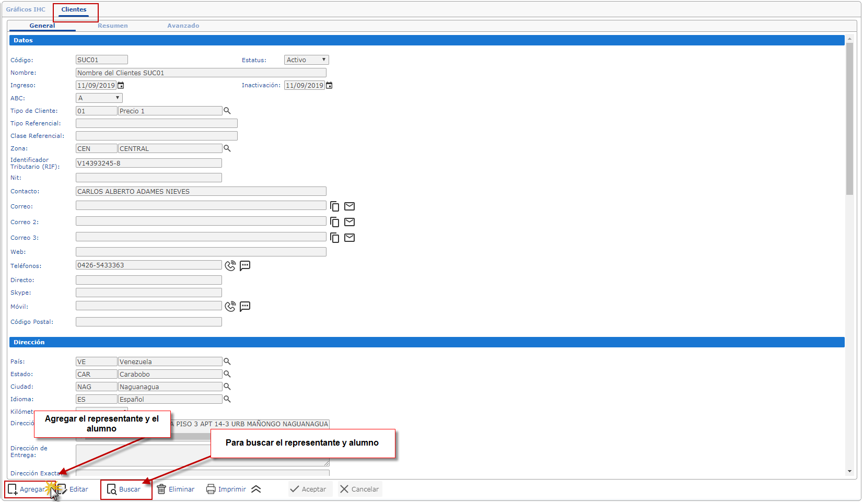The height and width of the screenshot is (502, 863).
Task: Click the Inactivación calendar icon
Action: (x=329, y=85)
